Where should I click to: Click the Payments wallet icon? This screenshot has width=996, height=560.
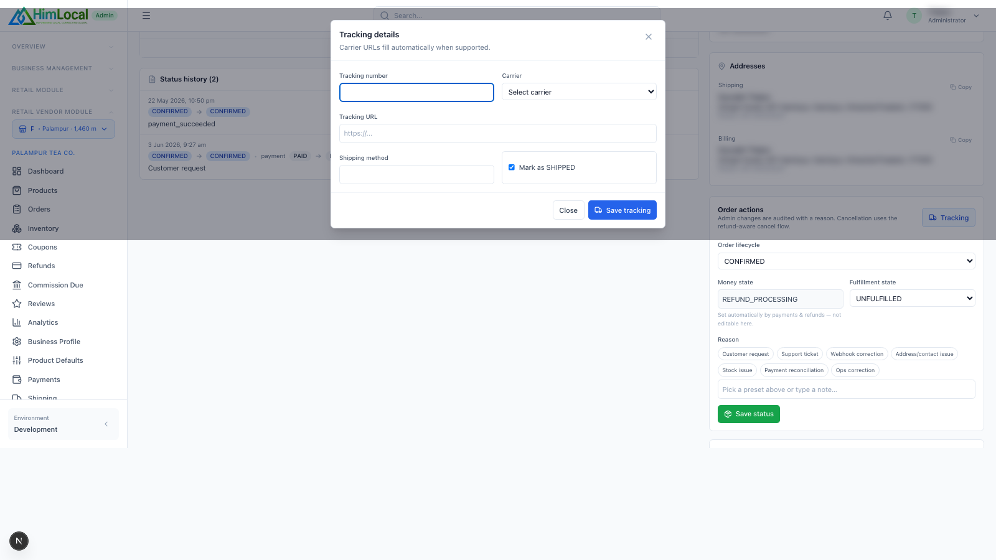click(17, 380)
